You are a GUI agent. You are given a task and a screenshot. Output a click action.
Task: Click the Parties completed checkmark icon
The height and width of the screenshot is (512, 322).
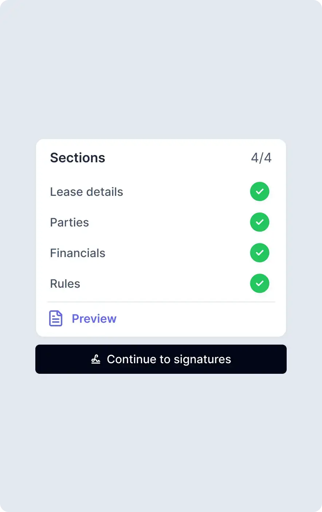tap(259, 222)
